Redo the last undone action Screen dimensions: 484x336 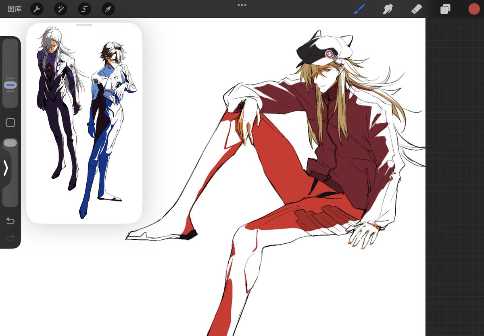click(10, 238)
